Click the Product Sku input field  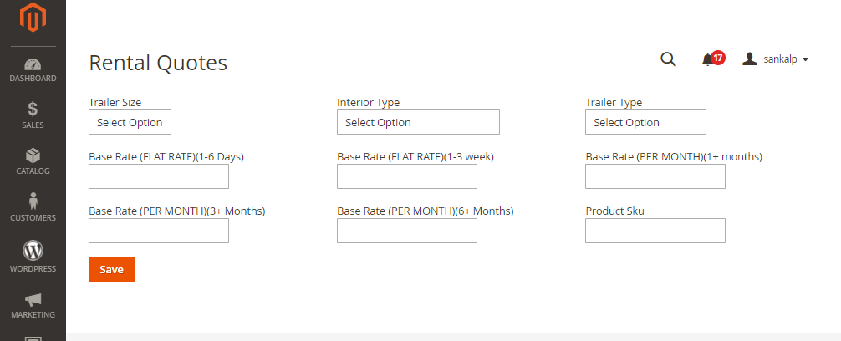pyautogui.click(x=655, y=231)
